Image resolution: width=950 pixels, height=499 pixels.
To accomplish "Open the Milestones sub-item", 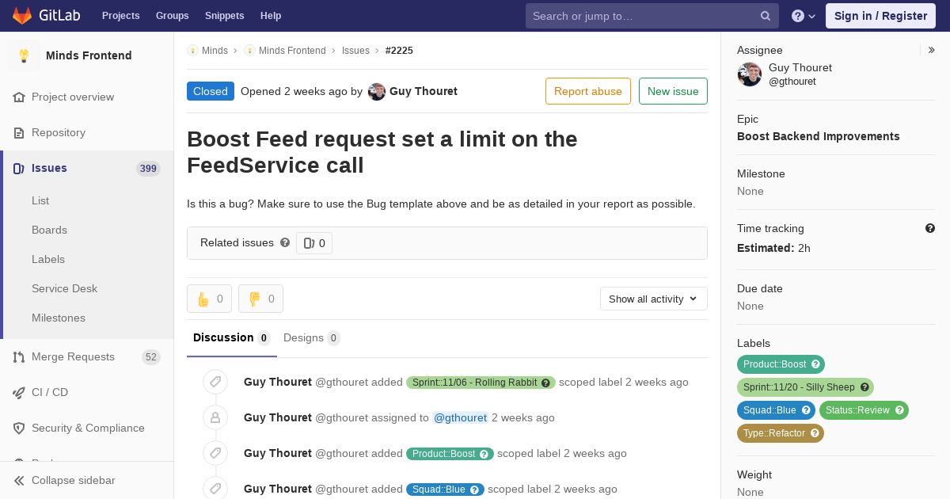I will point(59,318).
